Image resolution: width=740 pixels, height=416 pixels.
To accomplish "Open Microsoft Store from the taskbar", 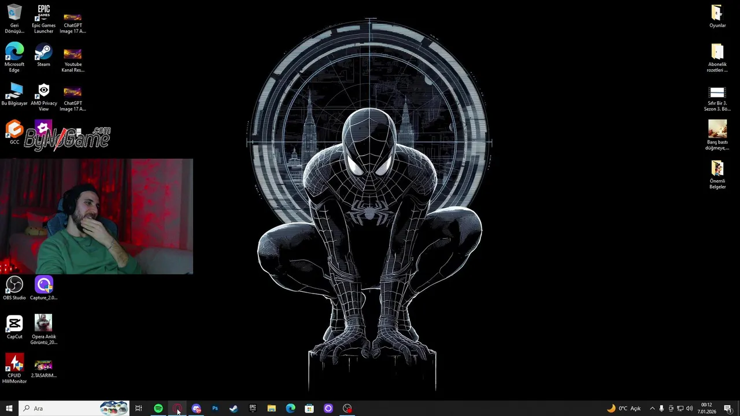I will click(309, 408).
